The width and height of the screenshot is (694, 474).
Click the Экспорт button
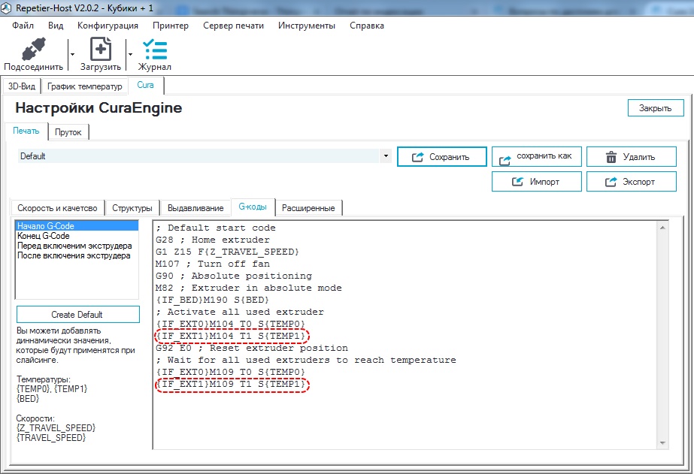click(630, 182)
